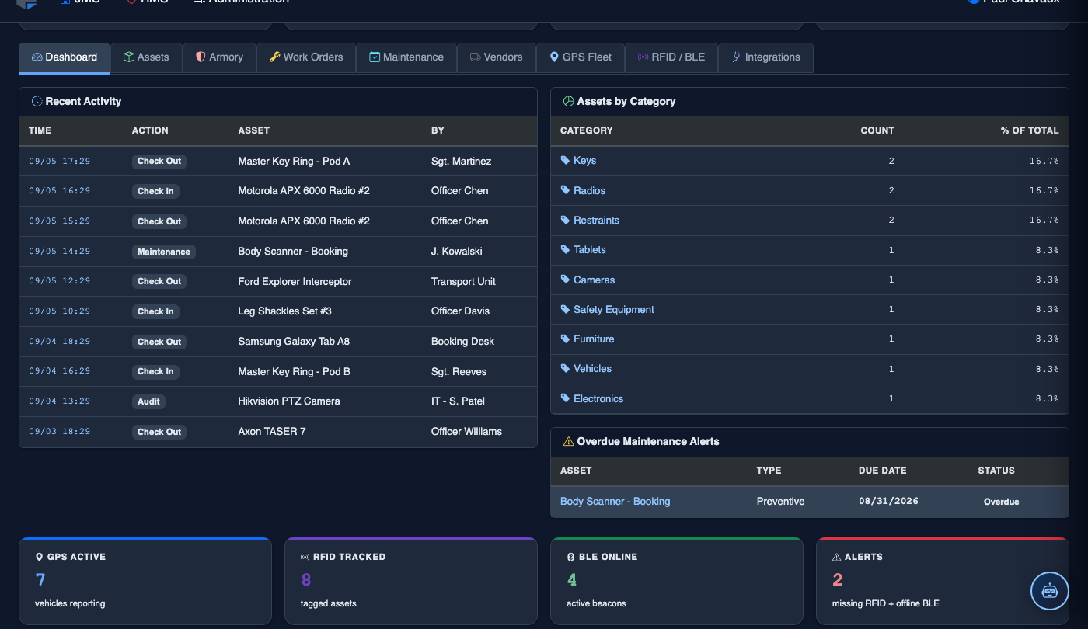This screenshot has height=629, width=1088.
Task: Click the plug icon on the Integrations tab
Action: 736,57
